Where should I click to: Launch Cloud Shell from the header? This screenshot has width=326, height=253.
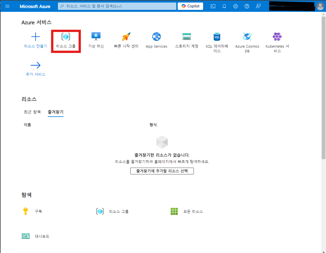coord(213,6)
